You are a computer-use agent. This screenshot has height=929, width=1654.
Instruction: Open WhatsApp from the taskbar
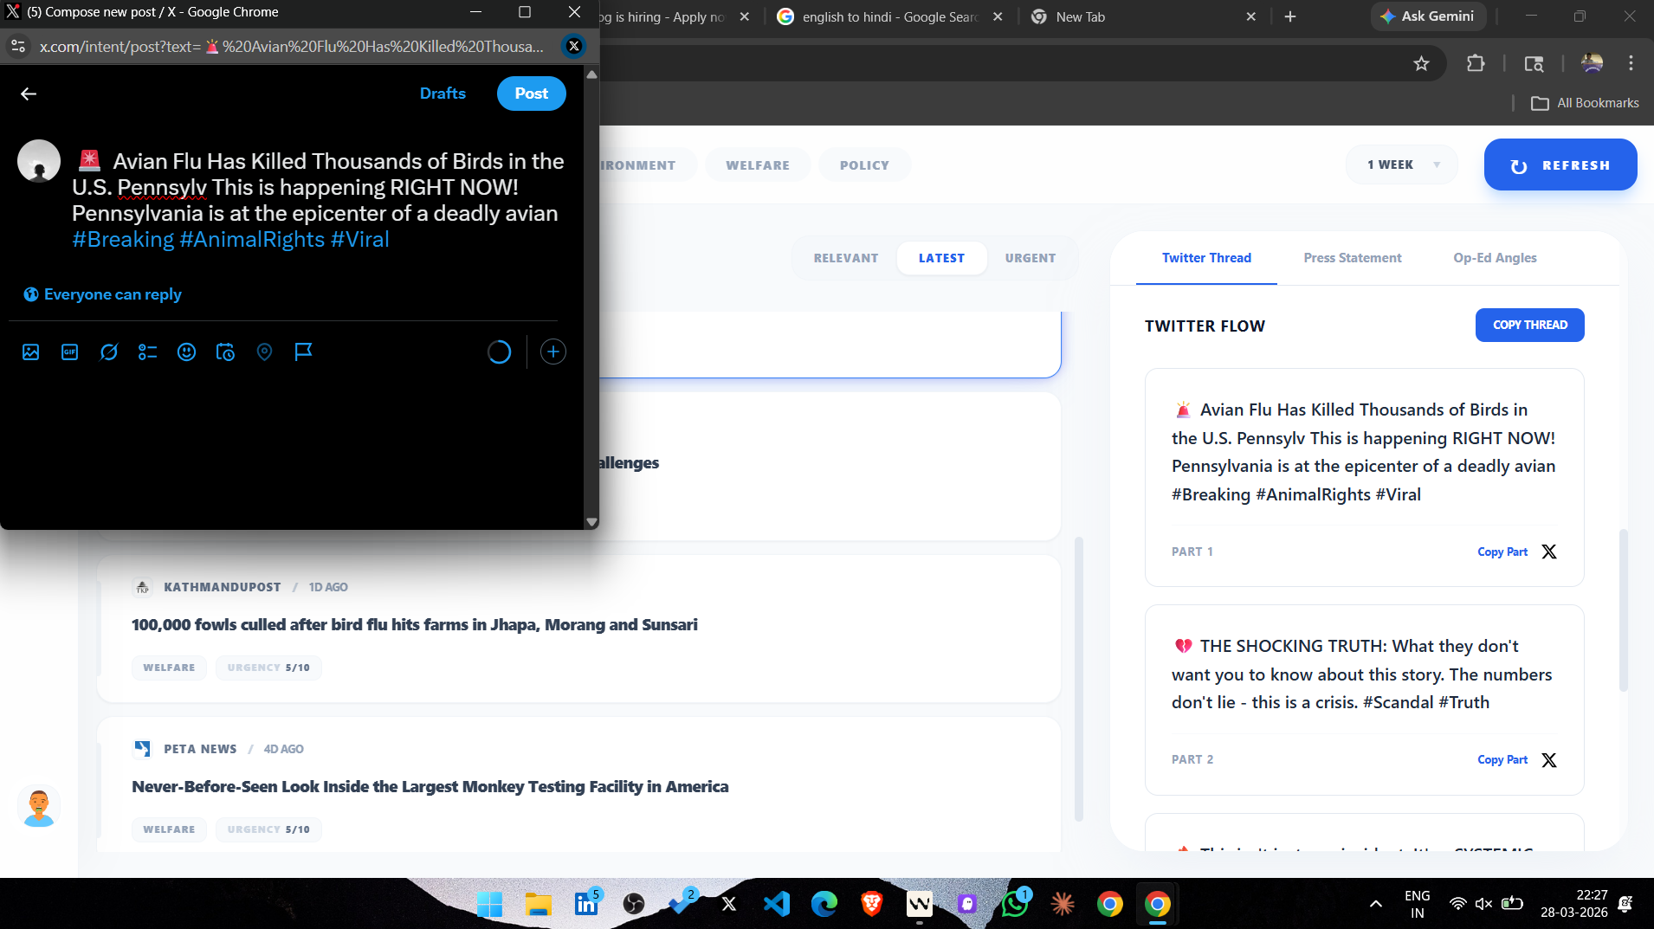1015,903
